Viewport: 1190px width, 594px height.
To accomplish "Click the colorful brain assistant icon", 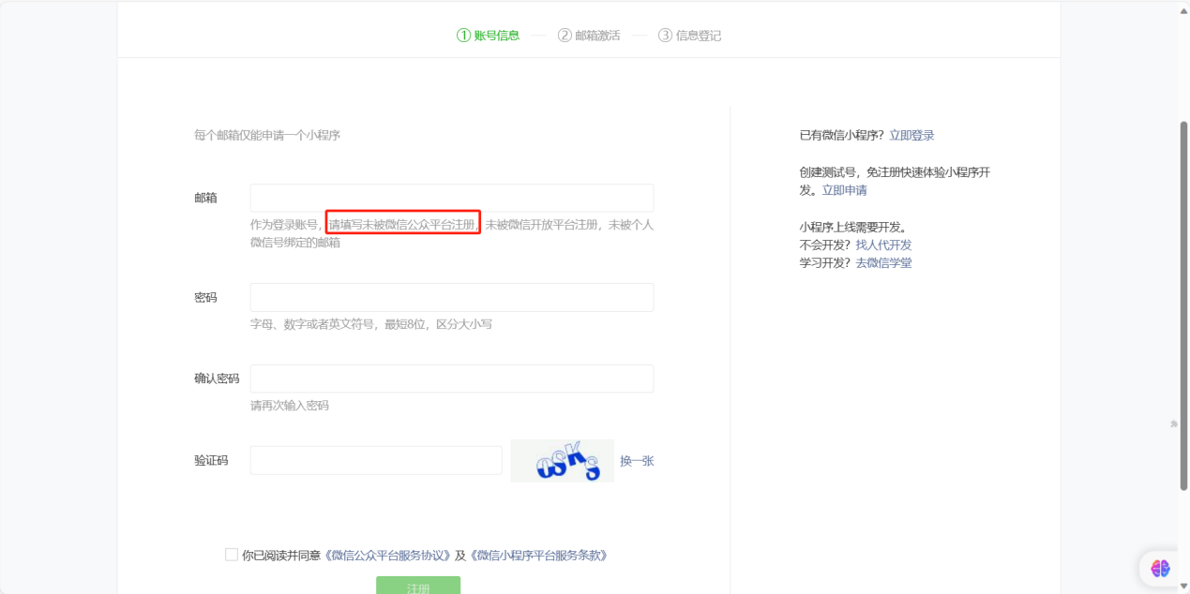I will tap(1161, 568).
